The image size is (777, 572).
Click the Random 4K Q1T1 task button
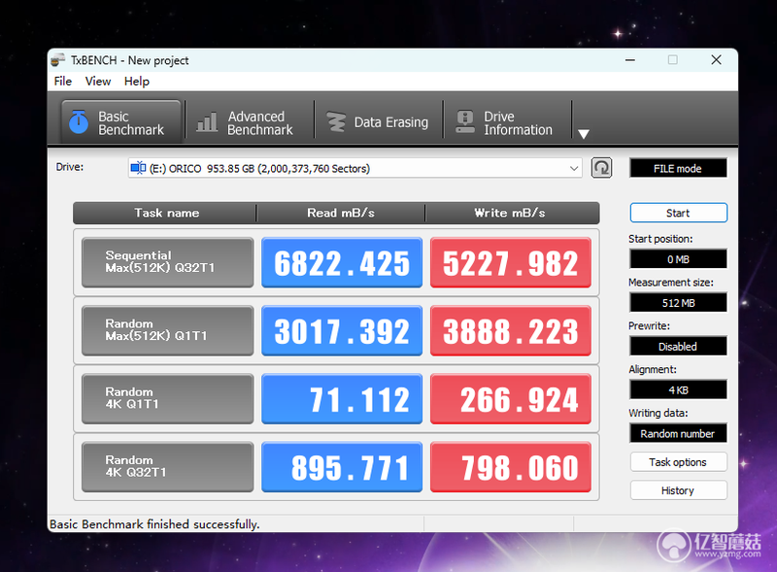167,398
